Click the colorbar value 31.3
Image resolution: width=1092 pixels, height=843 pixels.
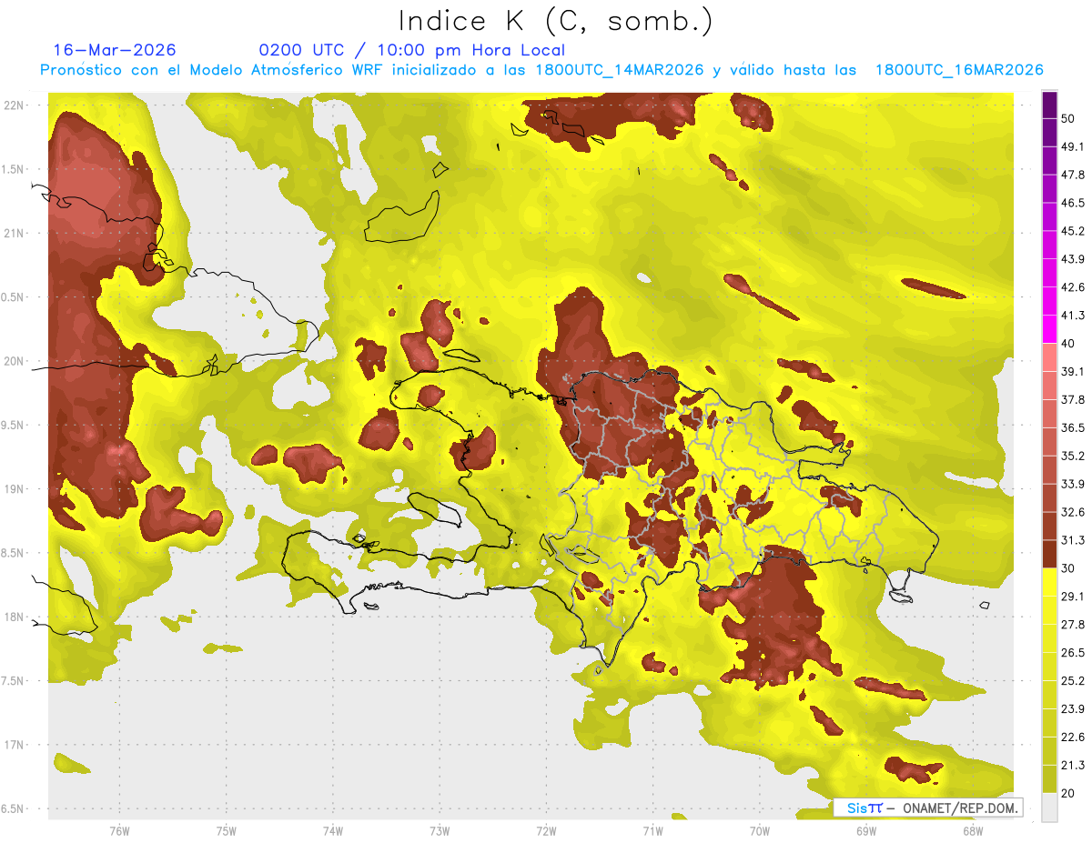click(x=1073, y=540)
